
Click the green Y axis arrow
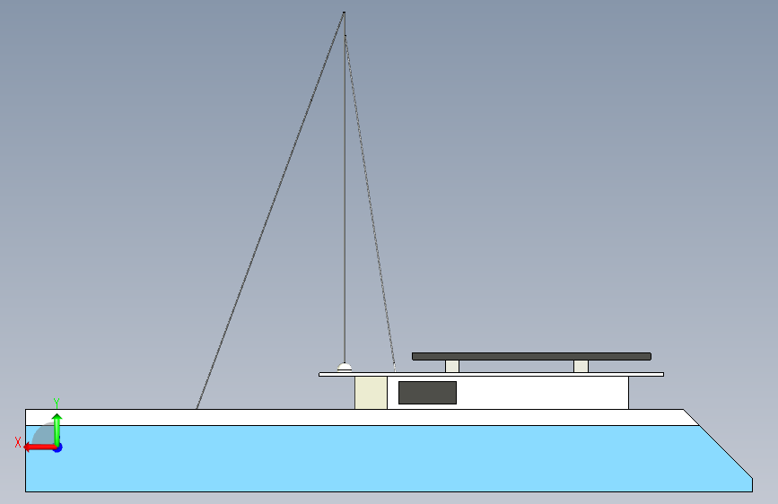[x=57, y=429]
